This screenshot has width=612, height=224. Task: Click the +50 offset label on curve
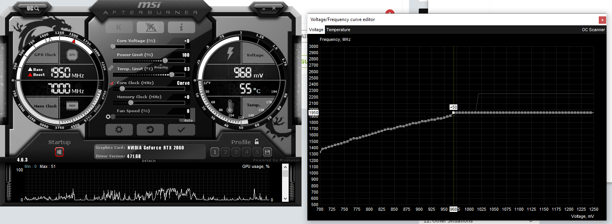pyautogui.click(x=453, y=107)
